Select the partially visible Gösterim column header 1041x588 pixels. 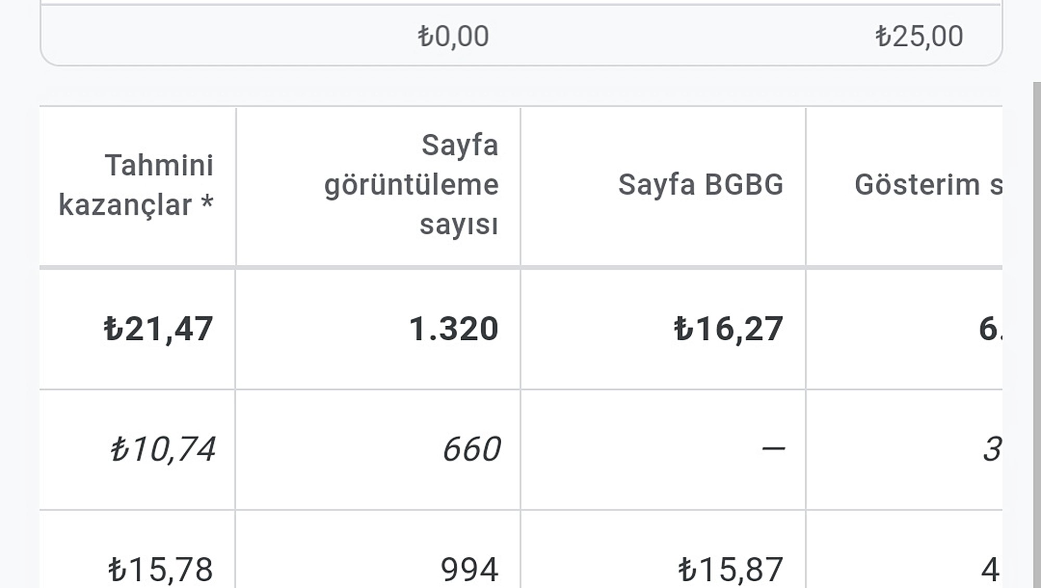(928, 185)
